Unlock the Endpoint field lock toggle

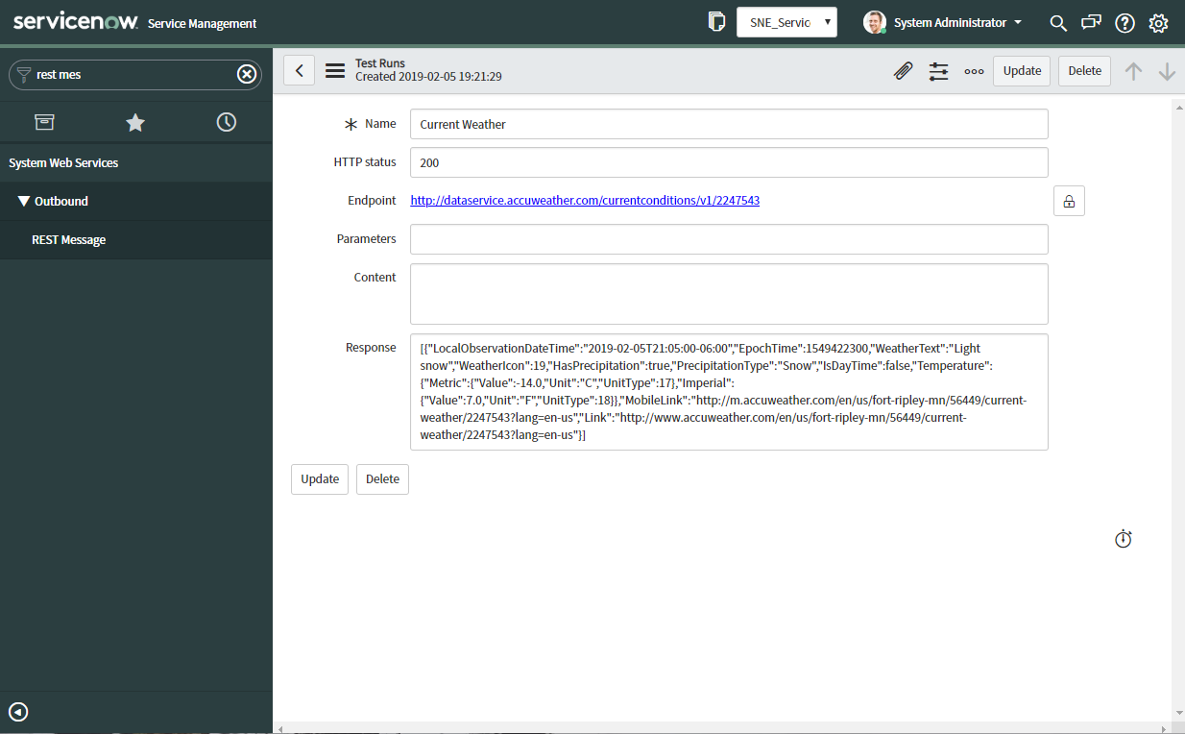pos(1069,200)
